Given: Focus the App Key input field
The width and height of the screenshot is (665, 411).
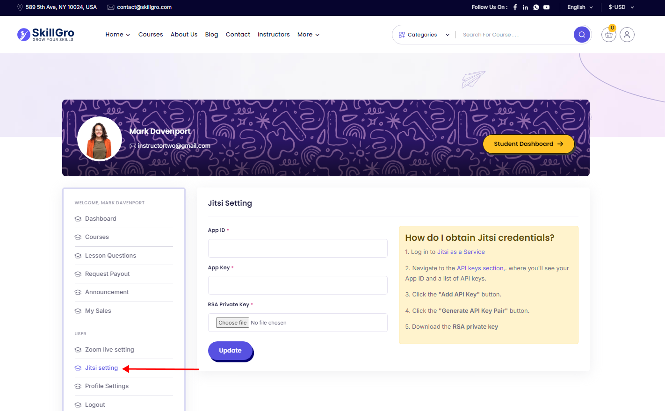Looking at the screenshot, I should click(297, 285).
